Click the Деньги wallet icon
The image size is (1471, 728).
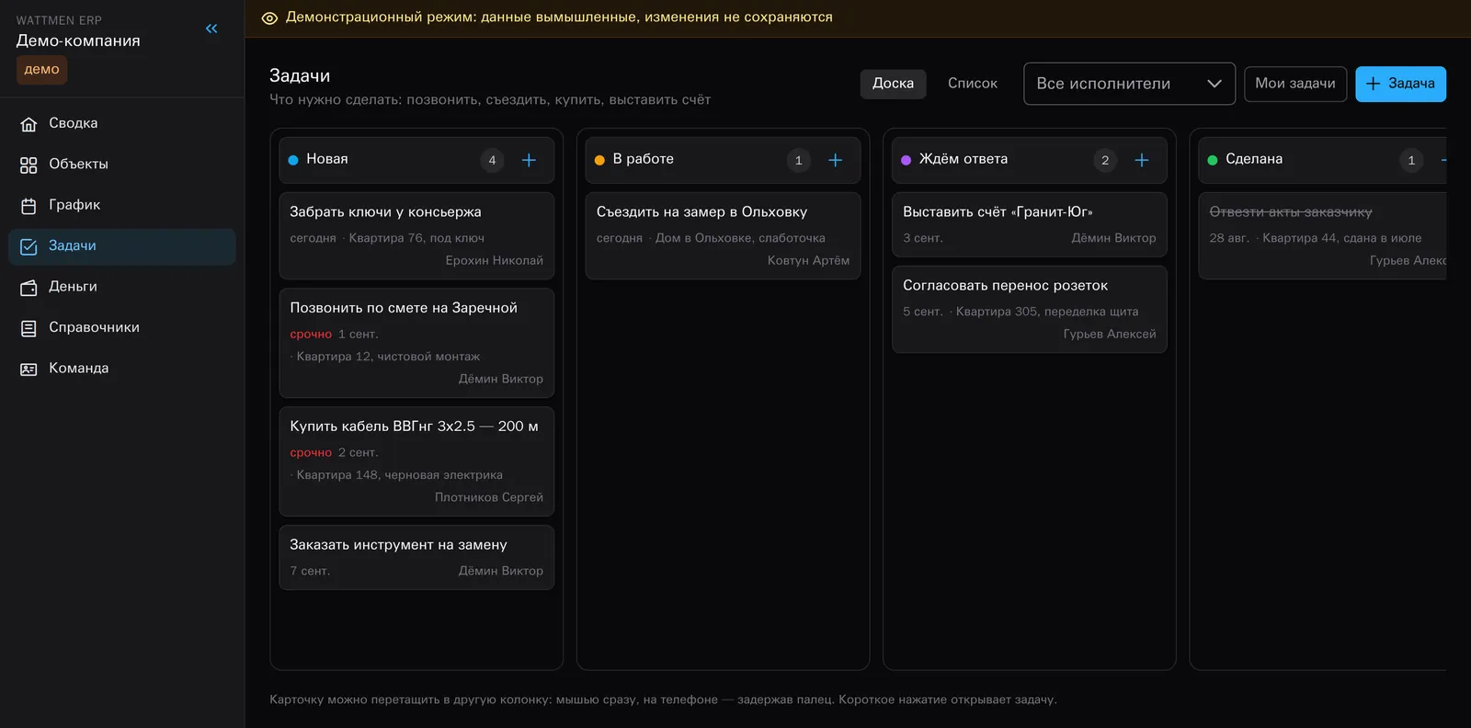tap(29, 288)
